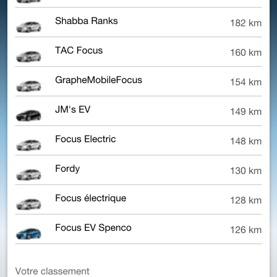Tap the 126 km distance value

click(246, 230)
